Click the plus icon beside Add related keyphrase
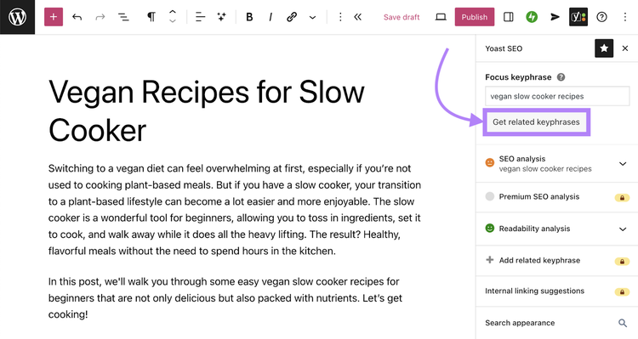The image size is (638, 339). (490, 260)
